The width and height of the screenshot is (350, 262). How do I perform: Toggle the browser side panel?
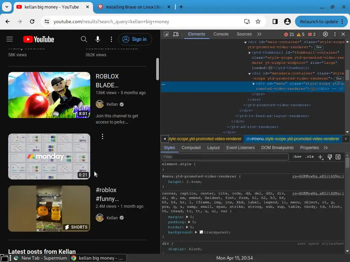[x=275, y=21]
